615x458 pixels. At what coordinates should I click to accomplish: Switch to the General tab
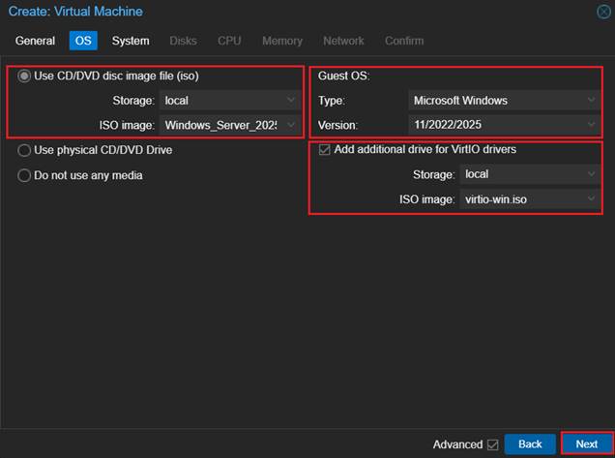coord(35,41)
